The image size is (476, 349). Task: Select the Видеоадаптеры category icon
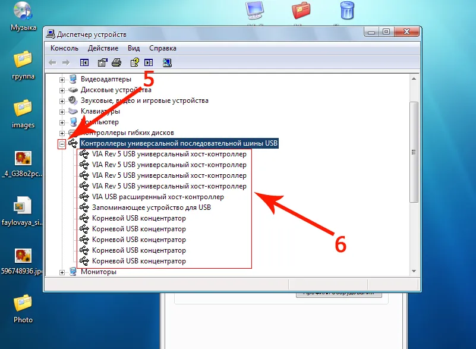tap(73, 79)
